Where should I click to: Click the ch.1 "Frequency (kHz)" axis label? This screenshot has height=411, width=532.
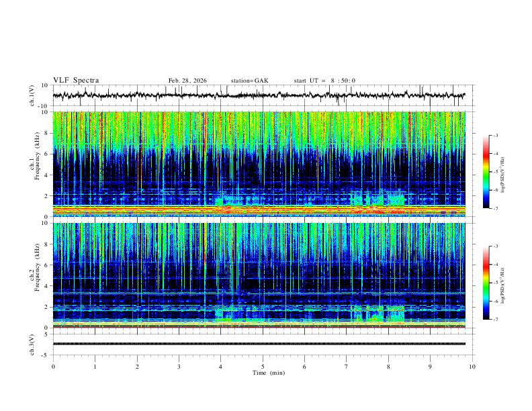(x=37, y=156)
